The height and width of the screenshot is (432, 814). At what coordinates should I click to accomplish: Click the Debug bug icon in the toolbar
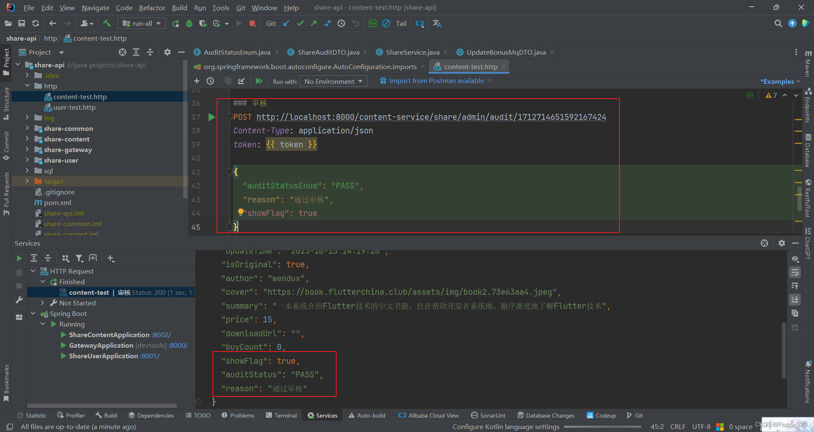189,24
